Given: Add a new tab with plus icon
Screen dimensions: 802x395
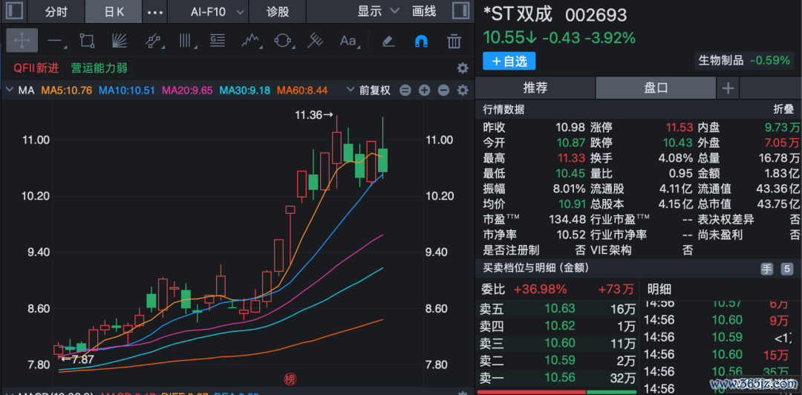Looking at the screenshot, I should (x=728, y=88).
